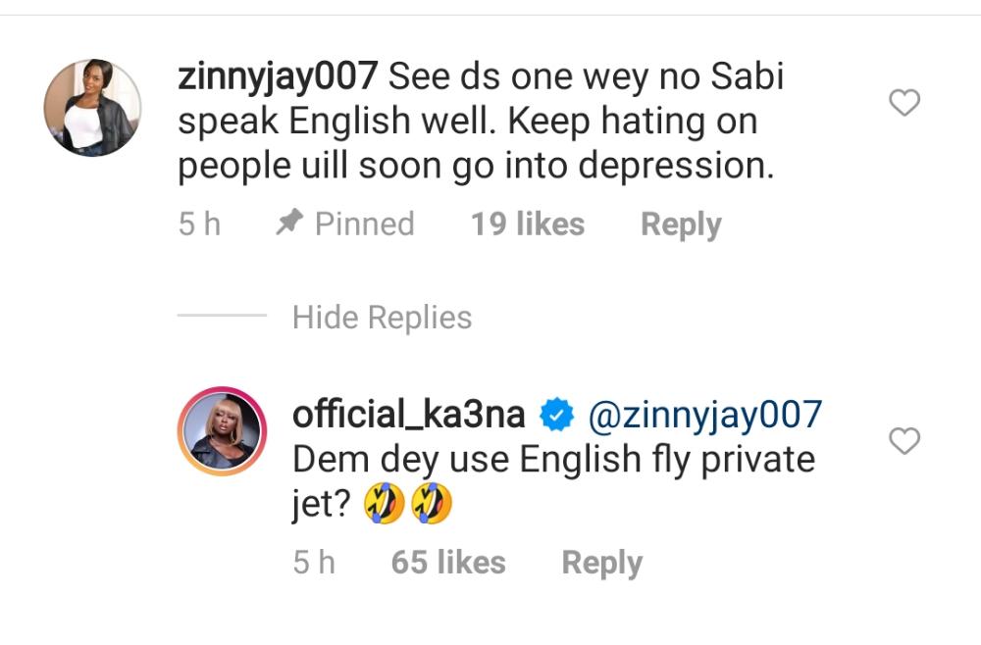Reply to zinnyjay007's pinned comment
The width and height of the screenshot is (981, 645).
pos(680,224)
